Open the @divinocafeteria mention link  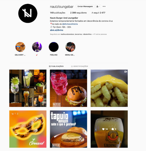(70, 24)
